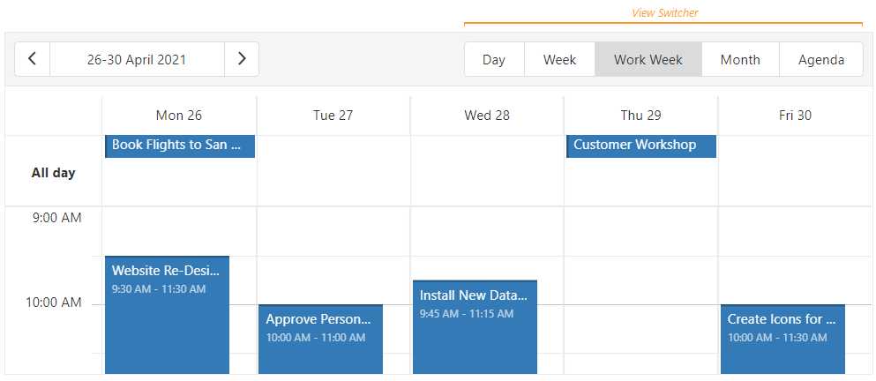Open the Agenda view
This screenshot has width=876, height=381.
tap(821, 60)
